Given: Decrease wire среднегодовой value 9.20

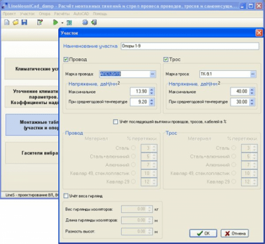Looking at the screenshot, I should click(x=152, y=103).
